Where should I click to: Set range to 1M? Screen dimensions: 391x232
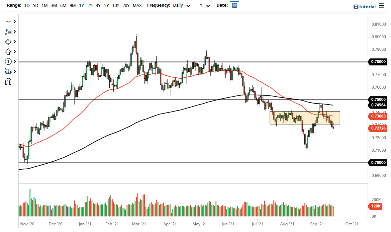(45, 5)
